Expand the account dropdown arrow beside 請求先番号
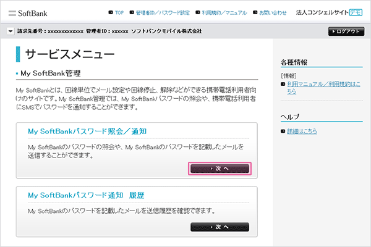The image size is (371, 247). coord(11,31)
